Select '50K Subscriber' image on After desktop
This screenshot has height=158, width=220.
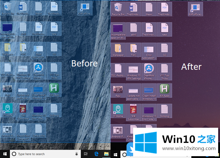pyautogui.click(x=133, y=112)
